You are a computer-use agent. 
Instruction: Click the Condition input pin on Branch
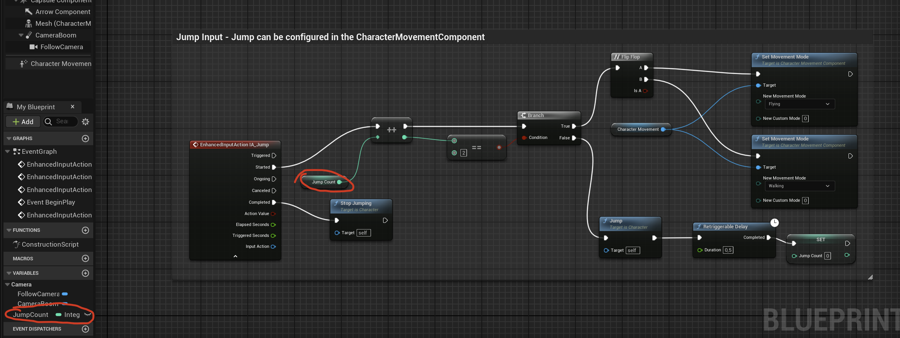click(525, 138)
